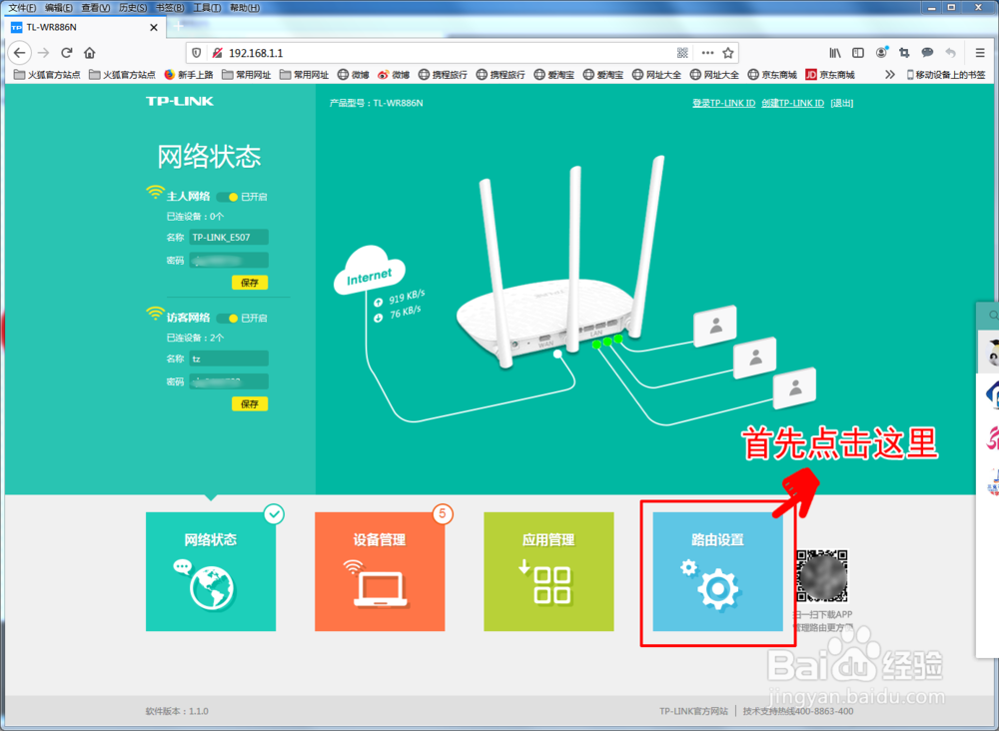Screen dimensions: 999x731
Task: Click the 产品型号:TL-WR886N text
Action: coord(377,103)
